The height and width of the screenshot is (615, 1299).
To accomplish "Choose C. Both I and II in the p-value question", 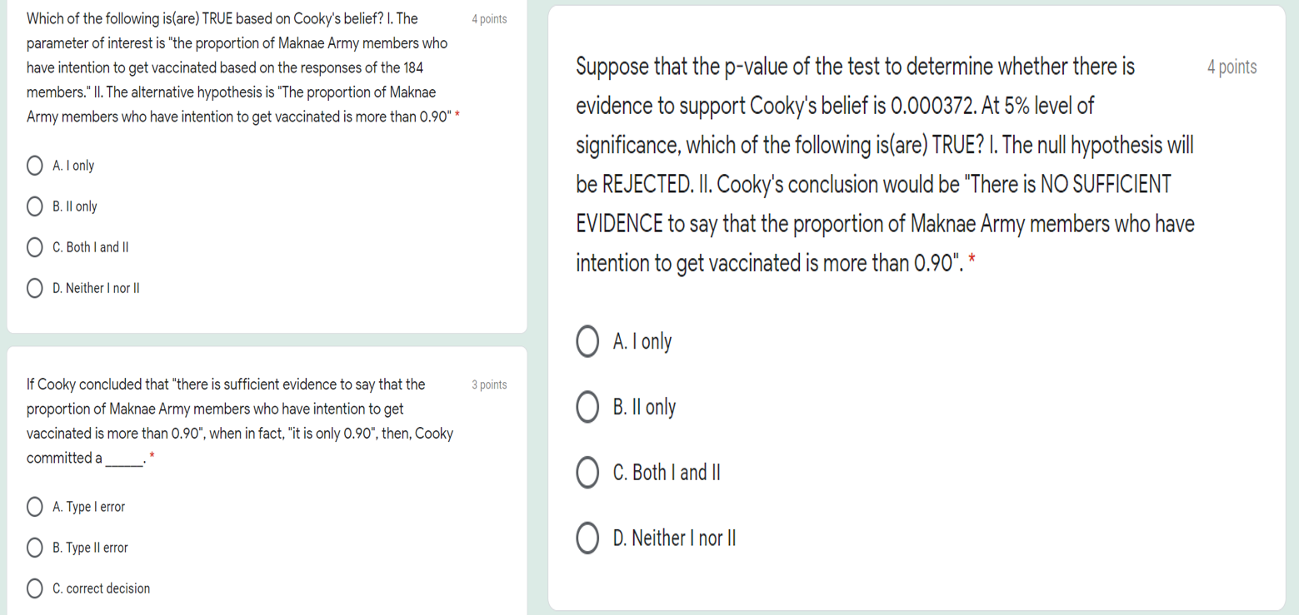I will pyautogui.click(x=587, y=473).
